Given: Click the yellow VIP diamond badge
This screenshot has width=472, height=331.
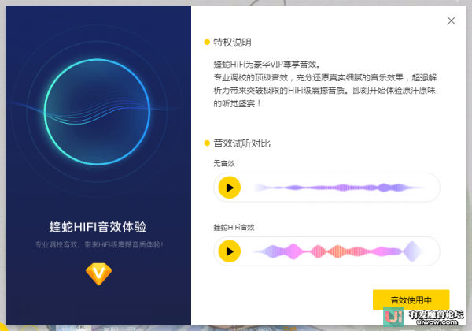Looking at the screenshot, I should pyautogui.click(x=96, y=273).
